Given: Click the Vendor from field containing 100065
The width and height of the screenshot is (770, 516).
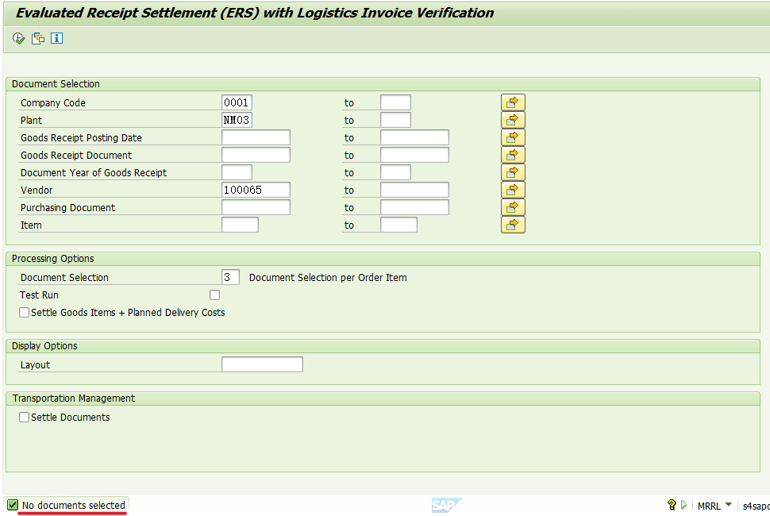Looking at the screenshot, I should (256, 190).
